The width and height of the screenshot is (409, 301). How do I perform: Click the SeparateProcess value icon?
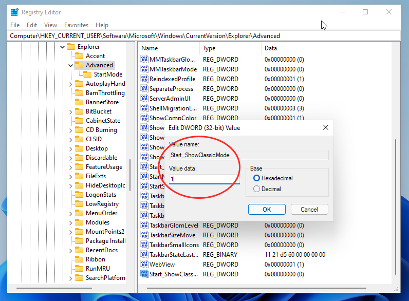click(144, 89)
